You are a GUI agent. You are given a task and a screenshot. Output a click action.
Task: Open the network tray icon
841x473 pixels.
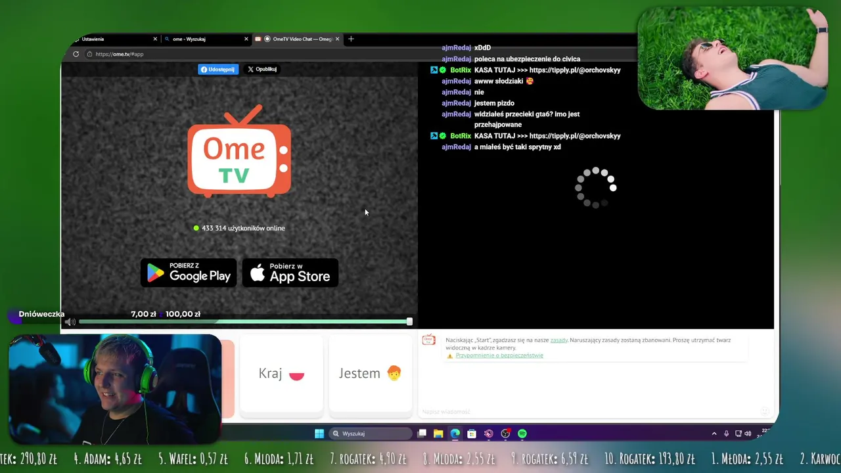pos(739,434)
